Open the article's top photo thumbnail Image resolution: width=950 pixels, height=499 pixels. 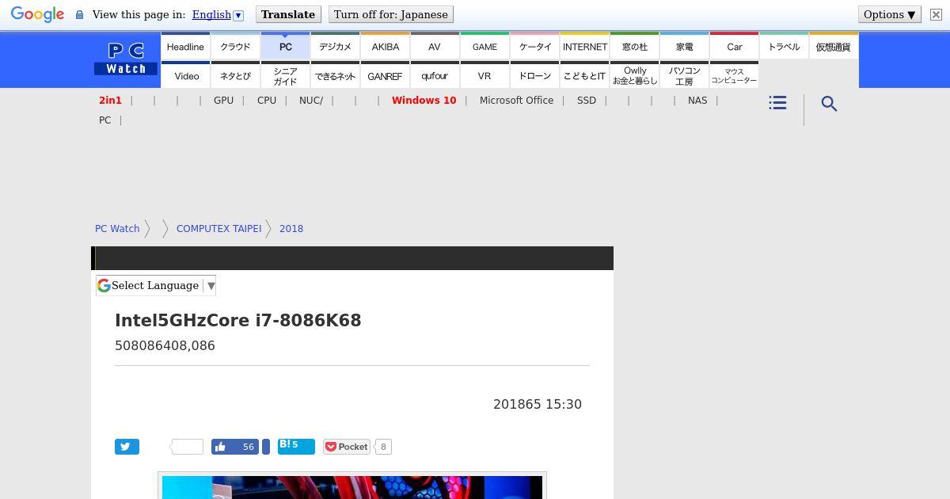click(352, 486)
